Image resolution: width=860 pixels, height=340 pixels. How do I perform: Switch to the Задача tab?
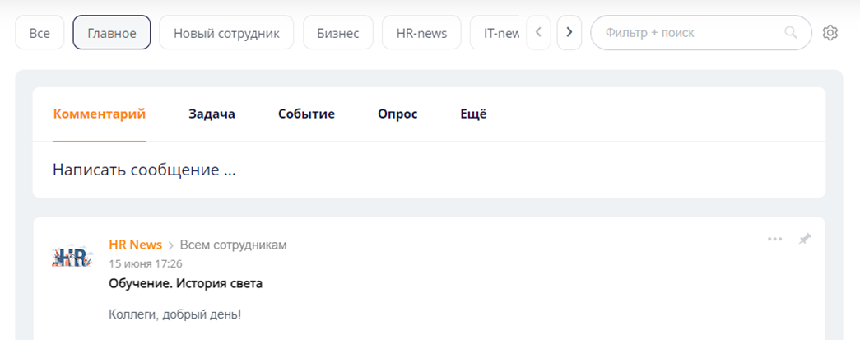[212, 114]
